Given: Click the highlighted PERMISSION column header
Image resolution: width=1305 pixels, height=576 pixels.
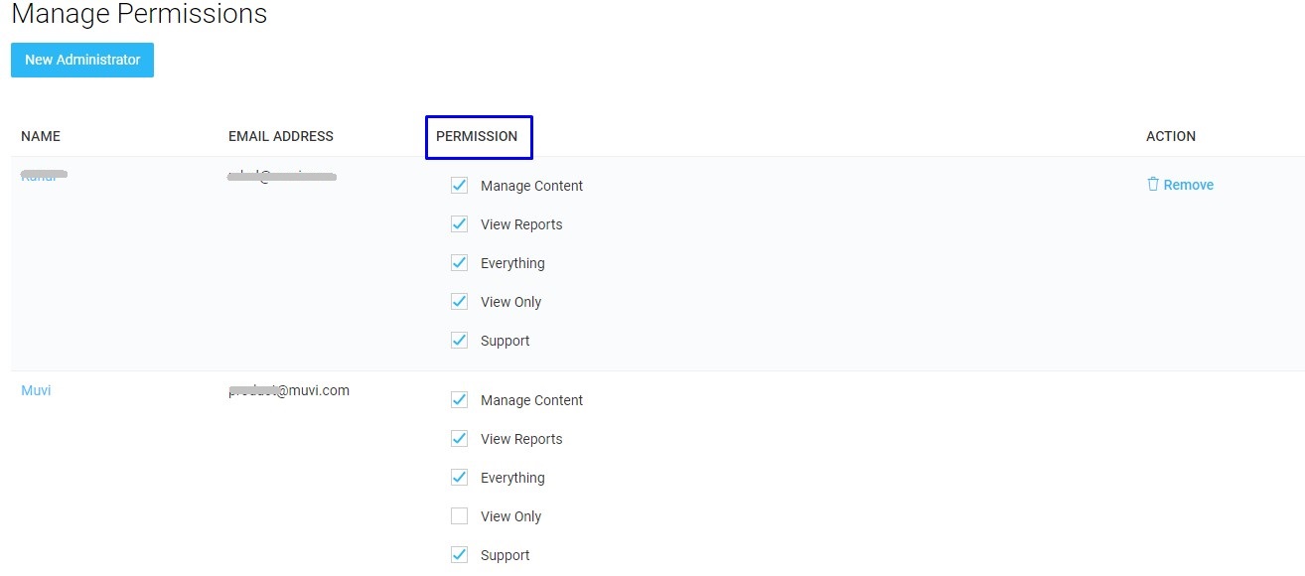Looking at the screenshot, I should (477, 136).
